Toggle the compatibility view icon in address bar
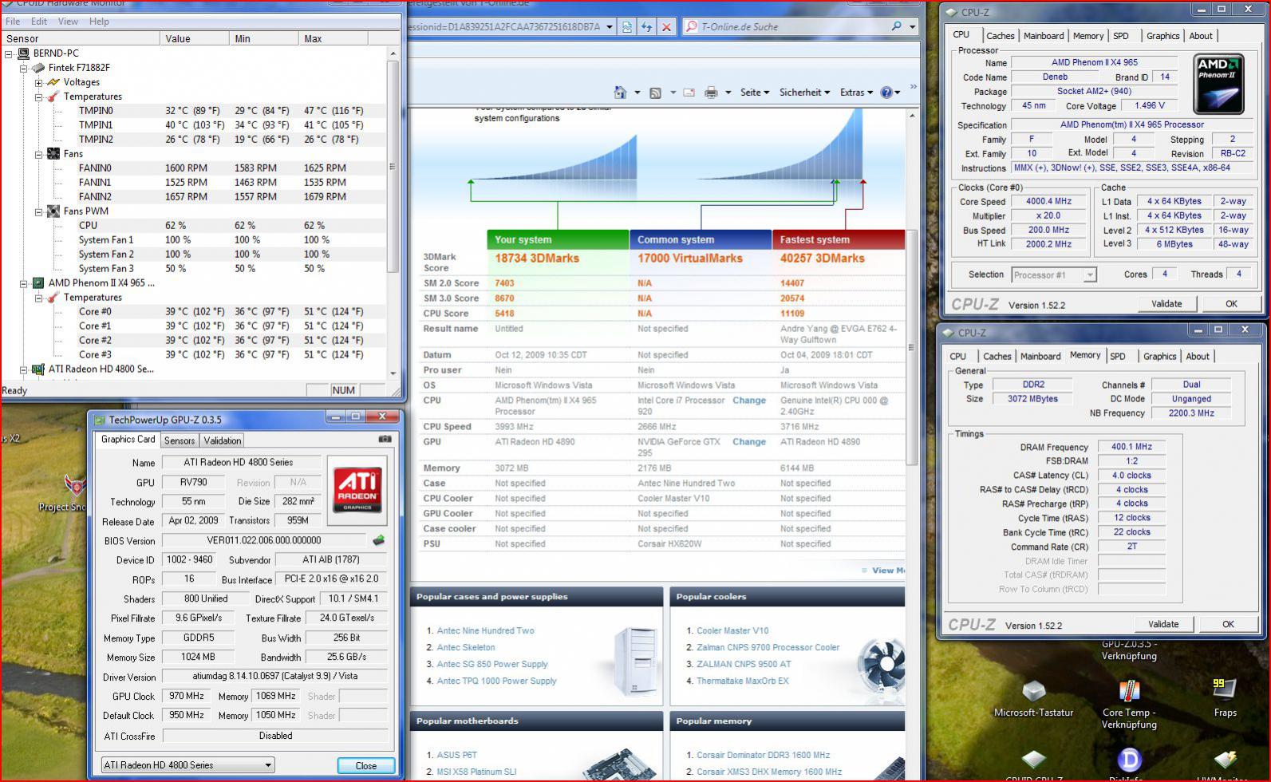 (x=627, y=26)
